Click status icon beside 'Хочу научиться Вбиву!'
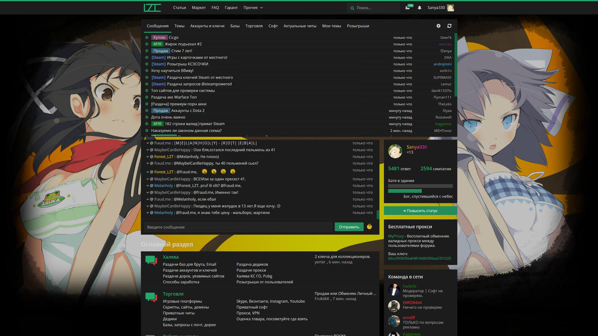Screen dimensions: 598x336 (x=147, y=71)
